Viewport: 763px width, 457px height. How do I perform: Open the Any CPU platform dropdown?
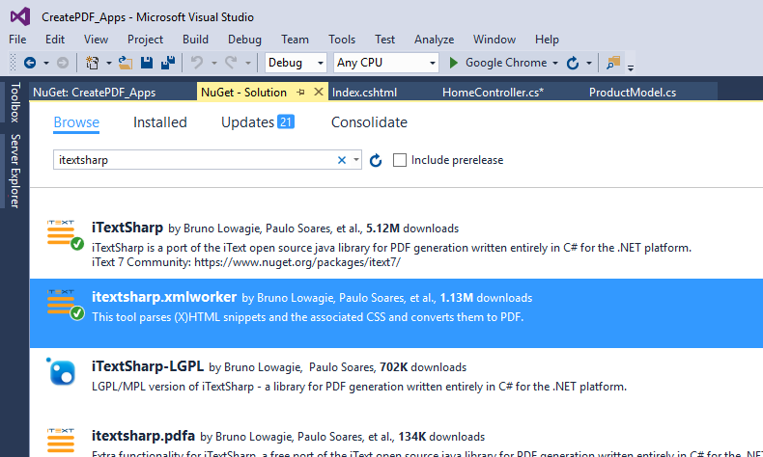coord(386,63)
